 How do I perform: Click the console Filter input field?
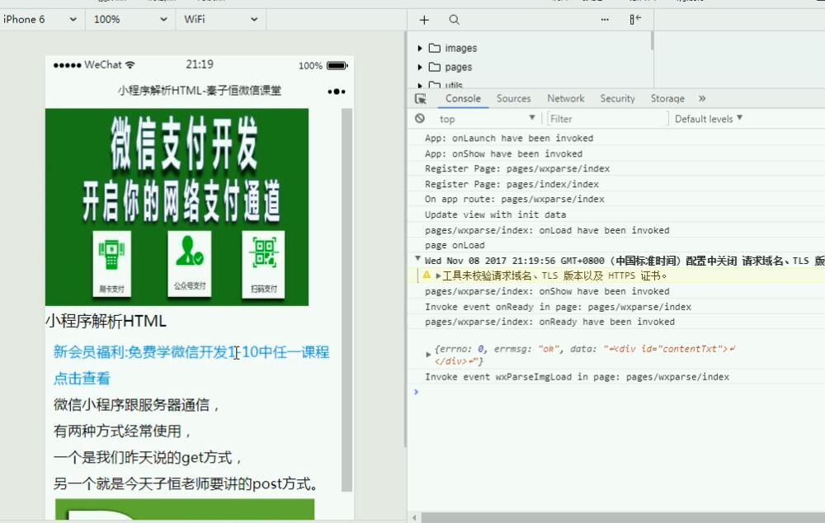tap(607, 119)
